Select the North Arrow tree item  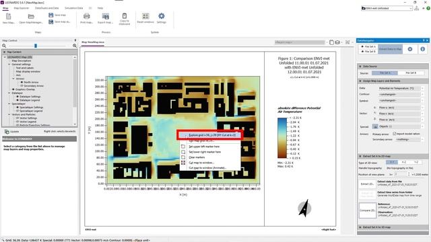coord(30,82)
